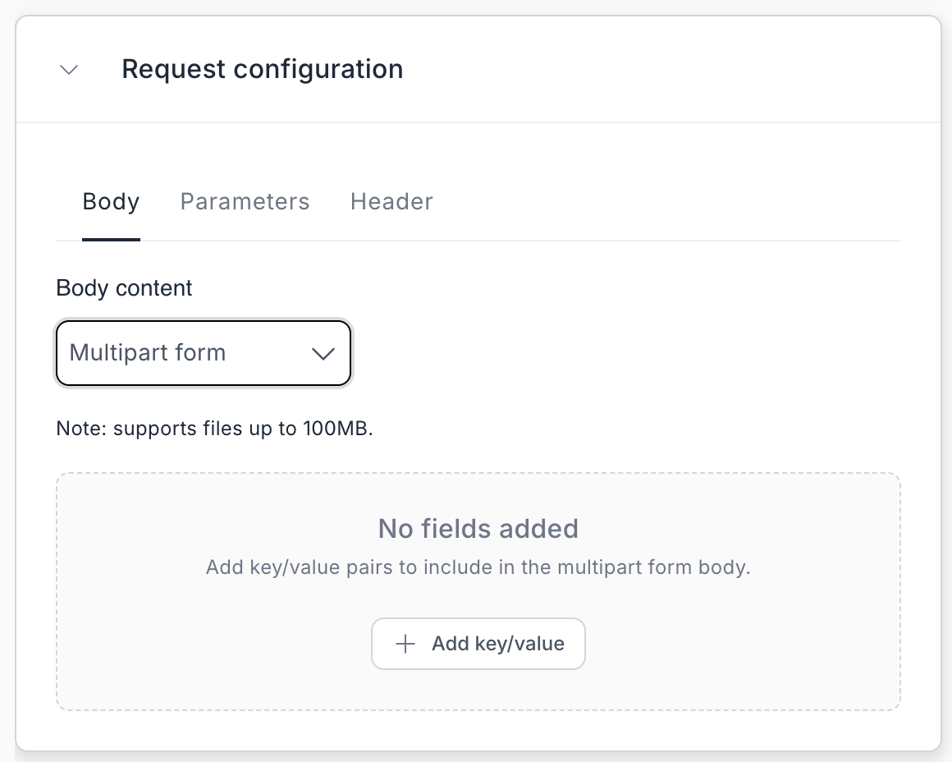Viewport: 952px width, 762px height.
Task: Click the Request configuration heading text
Action: coord(262,69)
